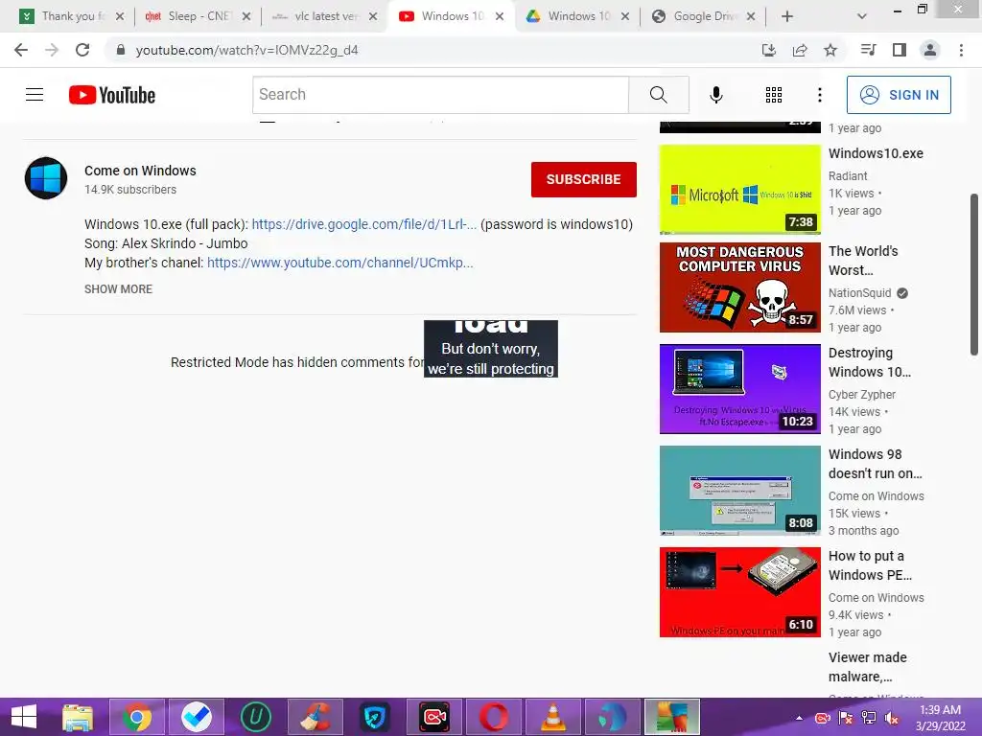Open Most Dangerous Computer Virus thumbnail
The width and height of the screenshot is (982, 736).
(x=739, y=287)
